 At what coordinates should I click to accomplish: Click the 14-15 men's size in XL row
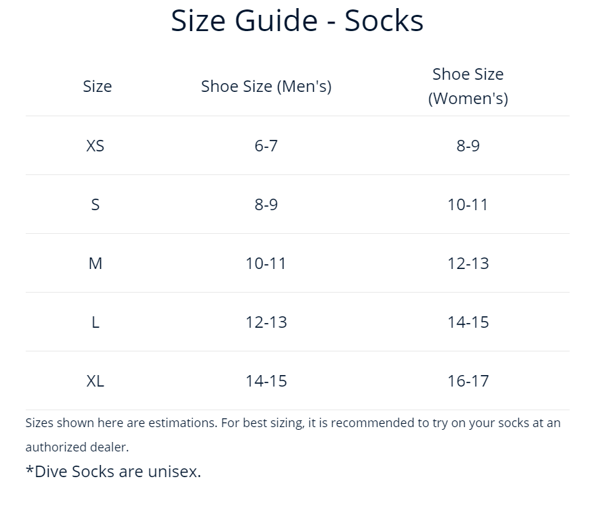pos(266,381)
